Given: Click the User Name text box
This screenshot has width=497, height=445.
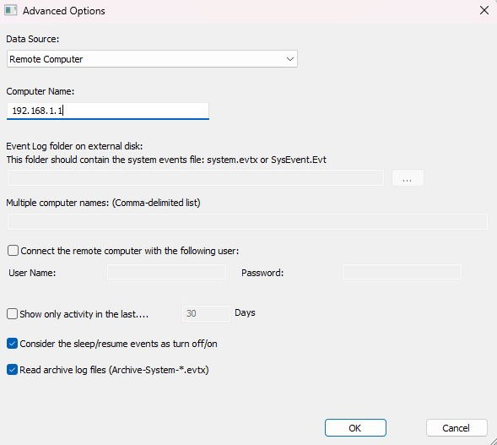Looking at the screenshot, I should click(x=166, y=272).
